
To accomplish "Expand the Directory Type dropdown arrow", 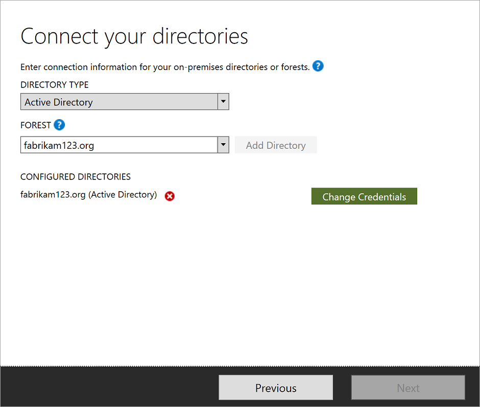I will [223, 102].
